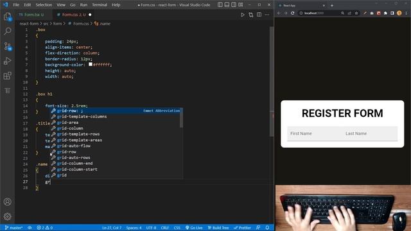Click Spaces: 4 indentation status item
The width and height of the screenshot is (411, 231).
134,228
